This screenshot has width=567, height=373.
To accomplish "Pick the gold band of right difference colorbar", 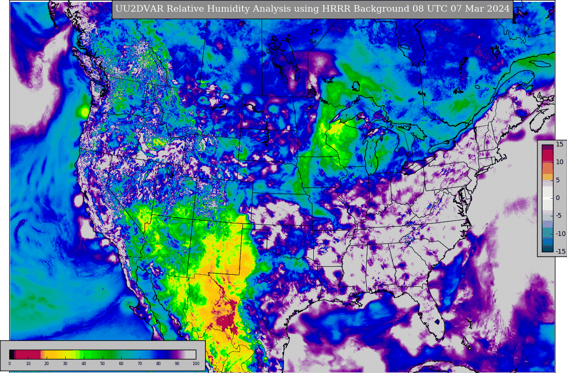I will (547, 177).
